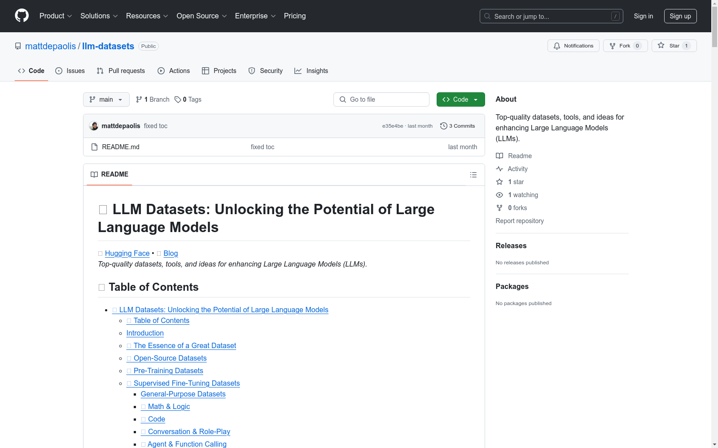
Task: Expand the Product menu
Action: click(56, 16)
